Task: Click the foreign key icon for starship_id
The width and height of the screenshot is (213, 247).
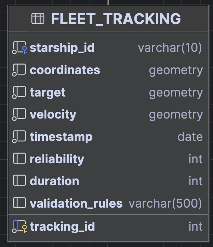Action: [x=19, y=48]
